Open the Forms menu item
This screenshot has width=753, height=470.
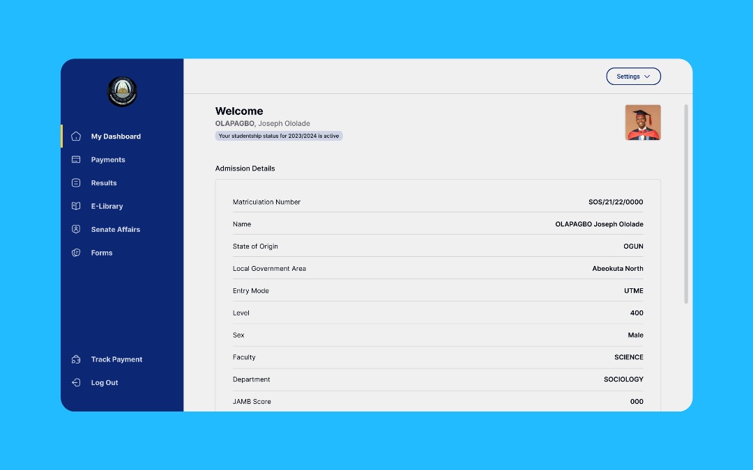pos(102,253)
